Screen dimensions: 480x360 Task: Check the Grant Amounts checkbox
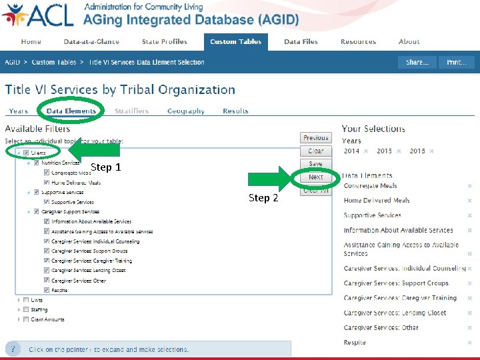point(26,319)
